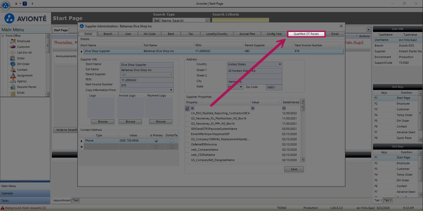Launch the Call-Em-All icon
The image size is (423, 211).
pos(13,53)
